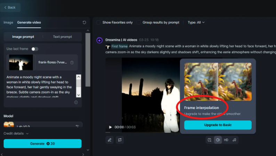Toggle the Use last frame switch
The height and width of the screenshot is (156, 276).
[x=35, y=49]
